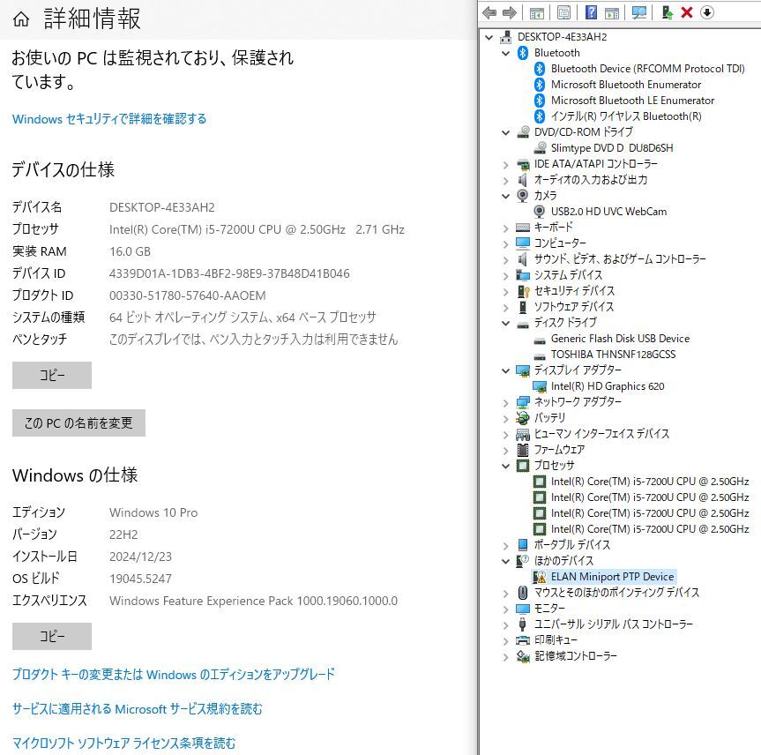Select インテル(R) ワイヤレス Bluetooth(R)
Image resolution: width=761 pixels, height=755 pixels.
point(626,116)
